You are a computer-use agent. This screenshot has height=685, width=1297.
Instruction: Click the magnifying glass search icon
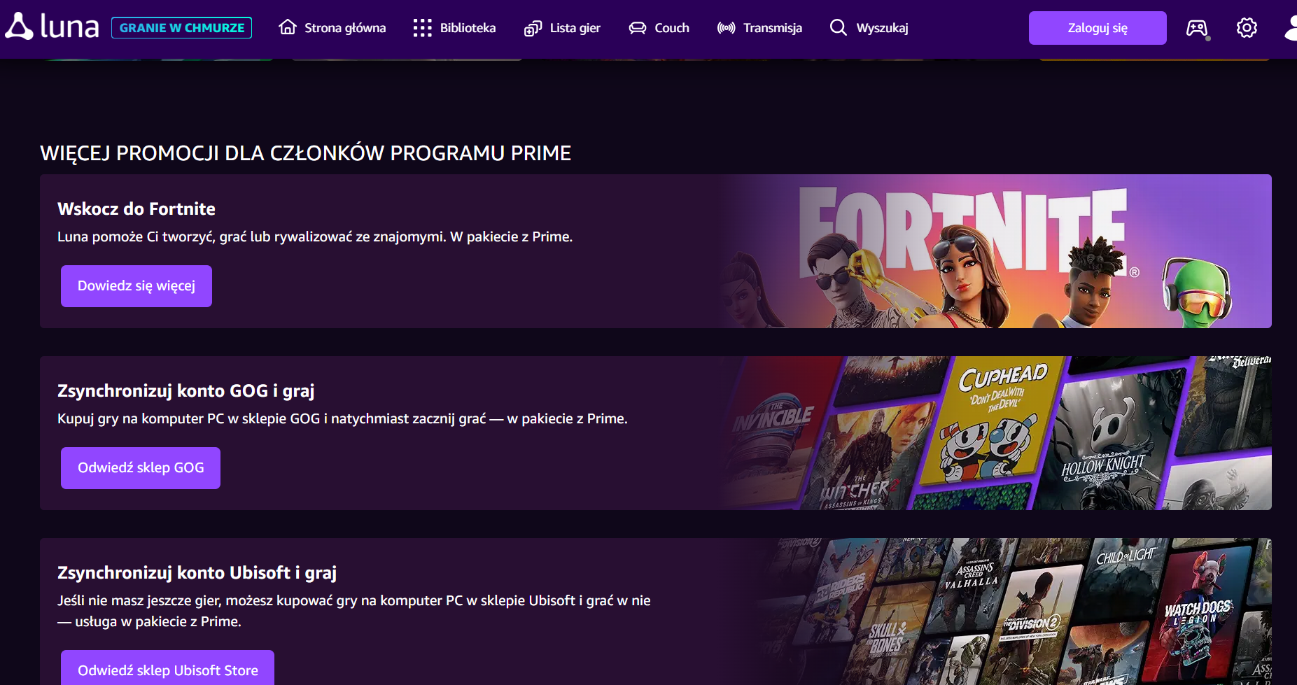838,27
